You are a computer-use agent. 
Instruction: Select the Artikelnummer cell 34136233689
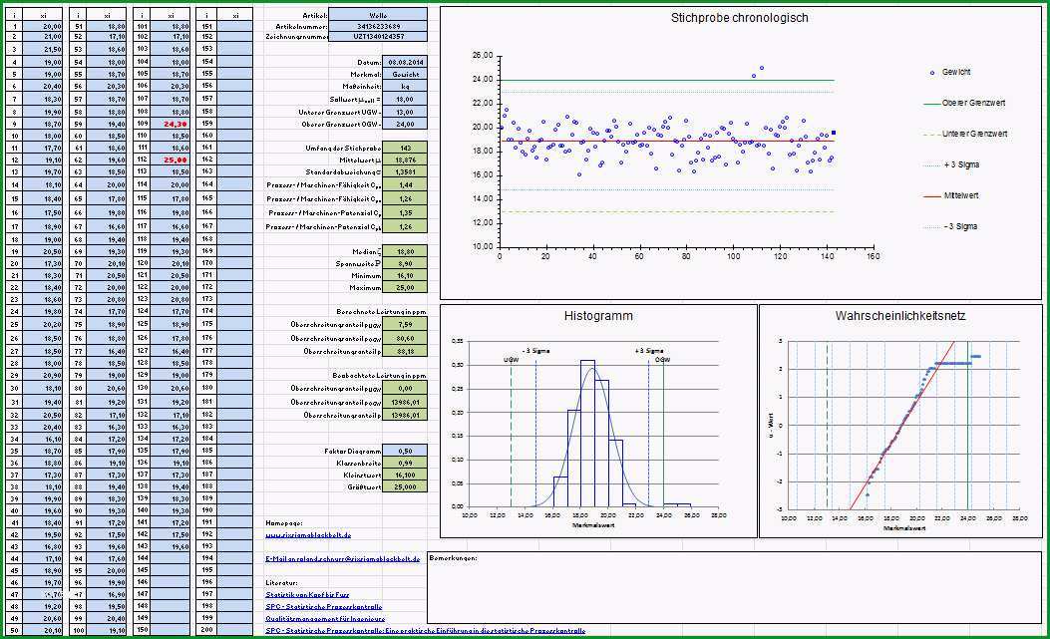pyautogui.click(x=378, y=26)
